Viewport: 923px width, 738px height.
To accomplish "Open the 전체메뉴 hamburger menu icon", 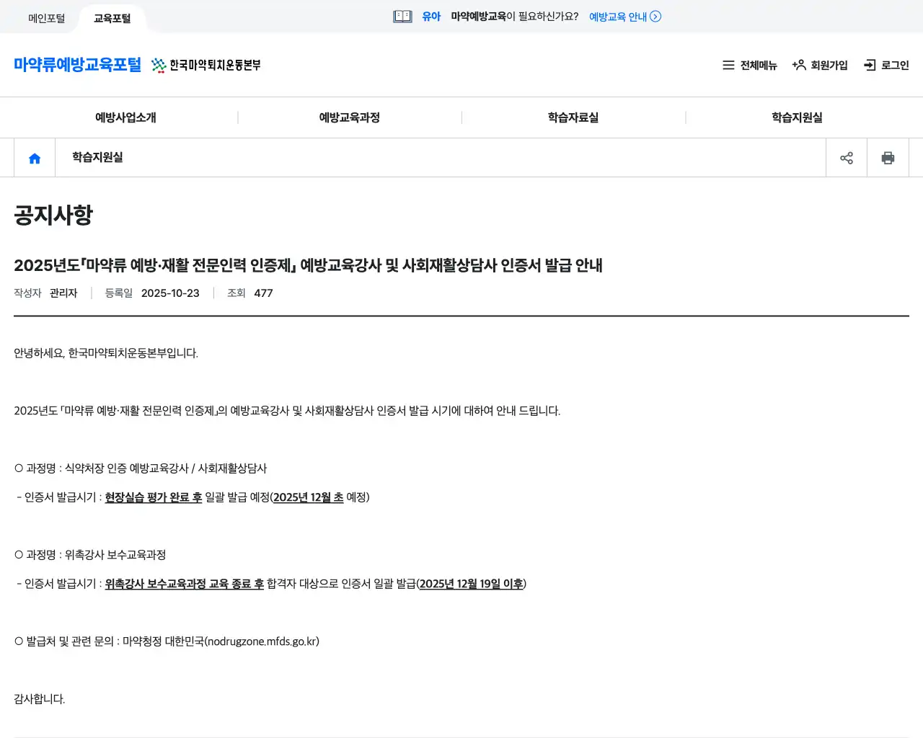I will pos(727,65).
